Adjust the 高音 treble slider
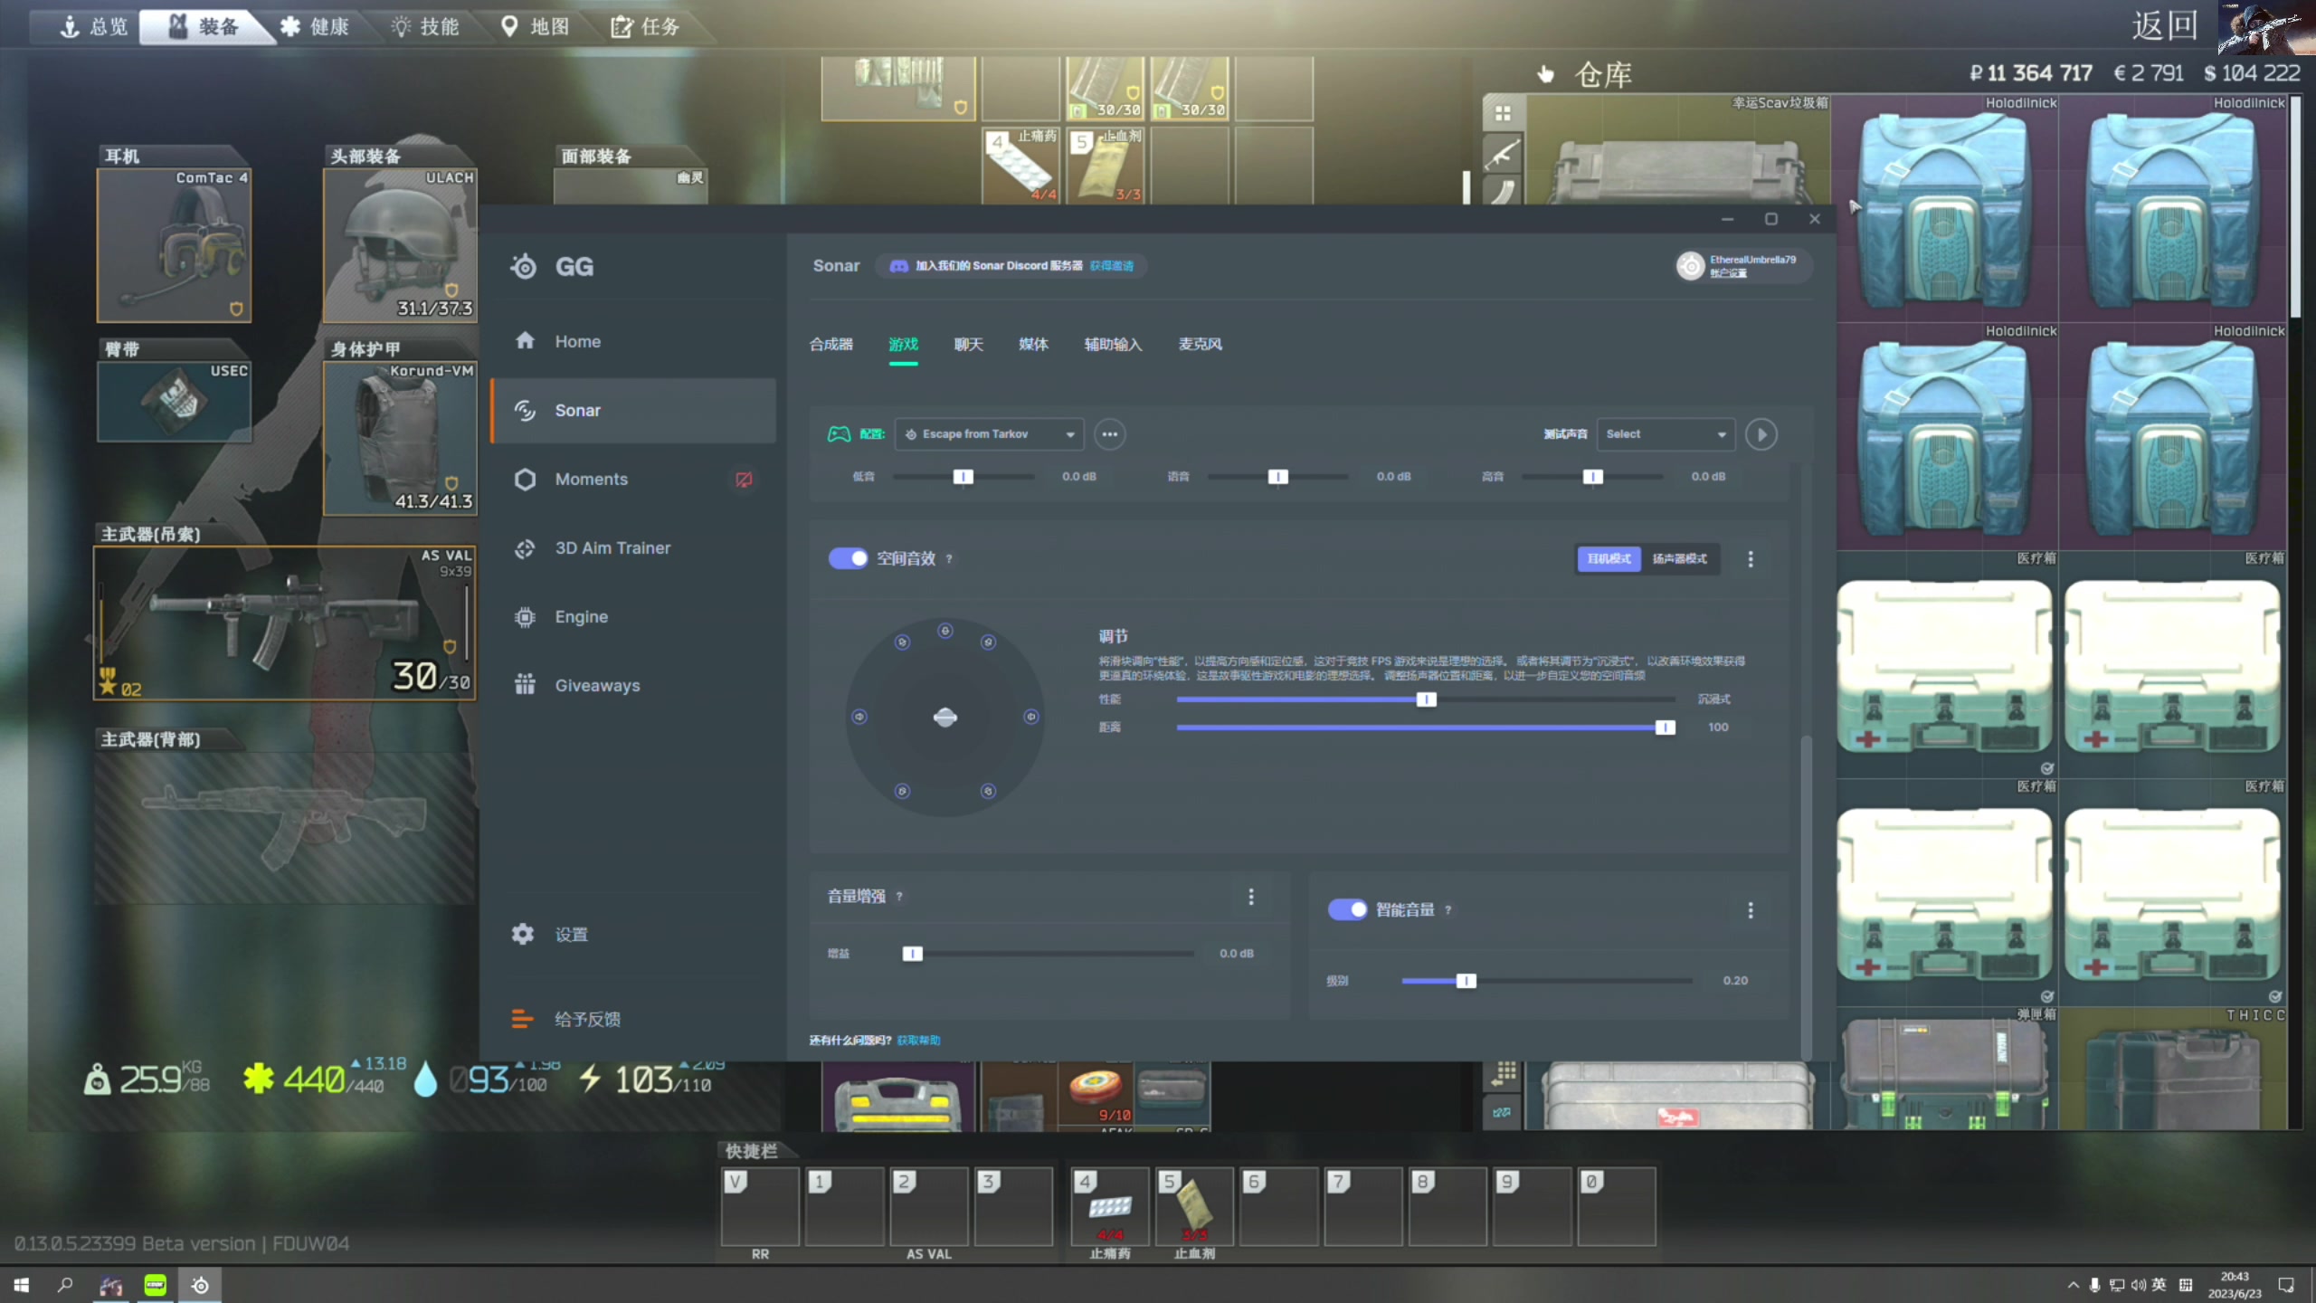The width and height of the screenshot is (2316, 1303). click(x=1592, y=477)
